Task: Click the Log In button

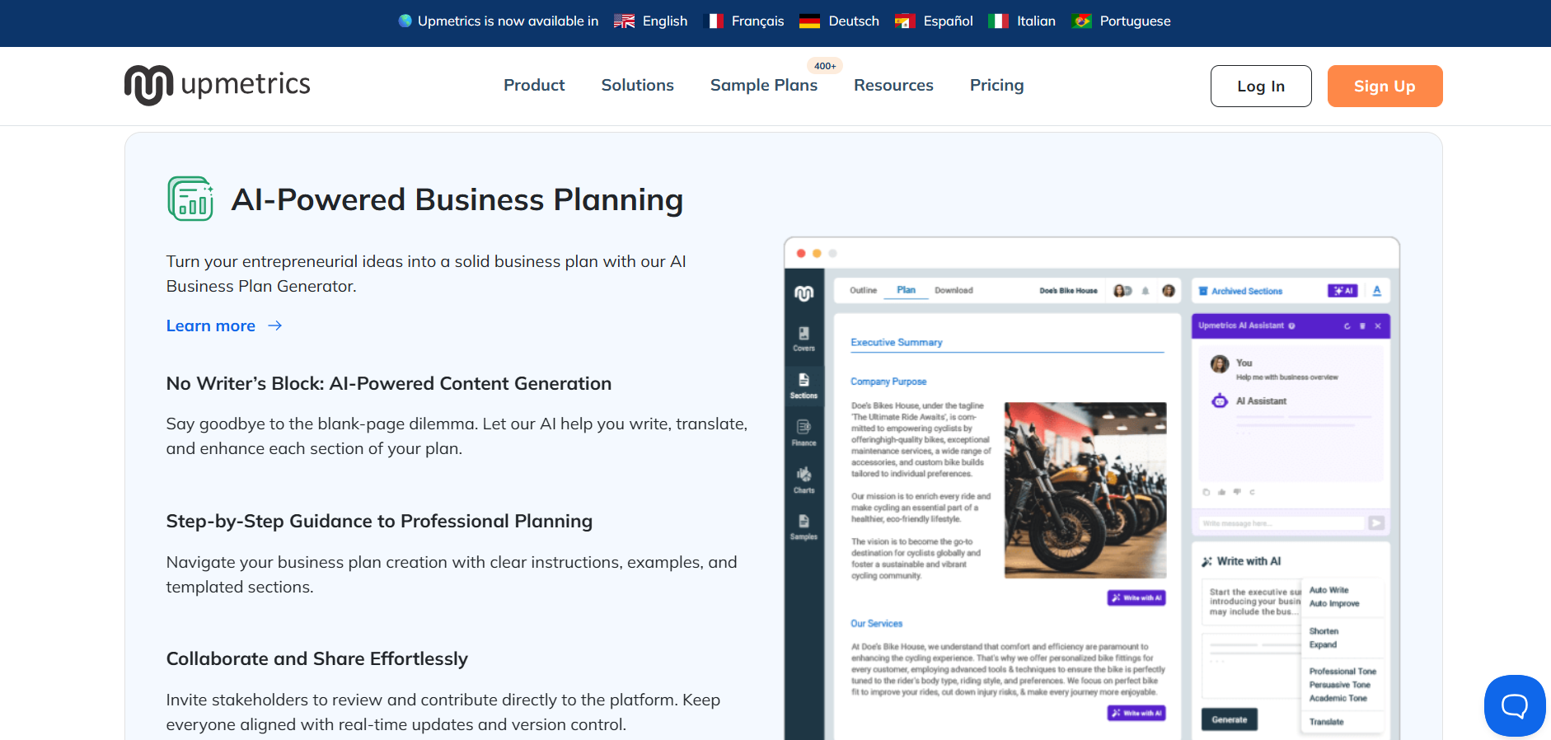Action: (x=1261, y=86)
